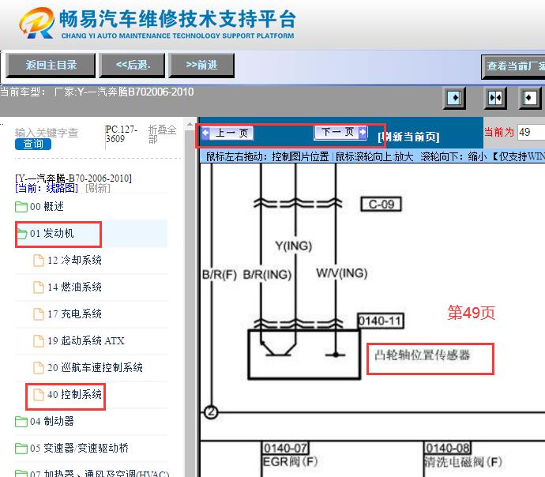Viewport: 545px width, 477px height.
Task: Click the 返回主目录 button
Action: (x=51, y=65)
